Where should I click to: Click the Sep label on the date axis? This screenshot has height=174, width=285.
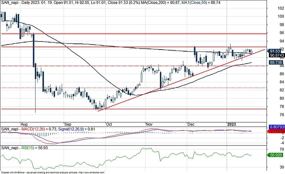pos(66,123)
